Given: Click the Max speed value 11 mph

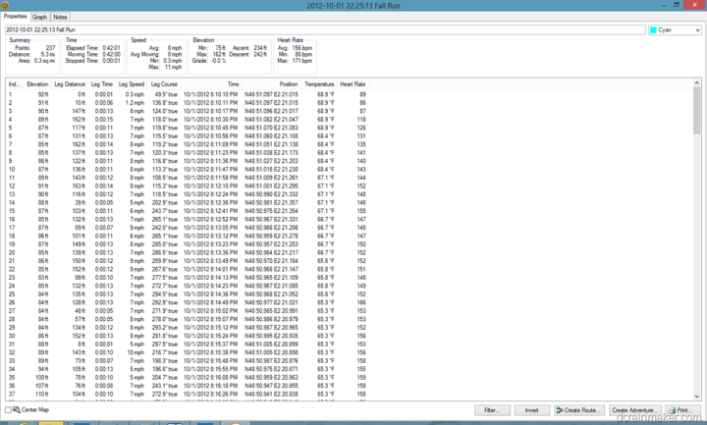Looking at the screenshot, I should 173,67.
